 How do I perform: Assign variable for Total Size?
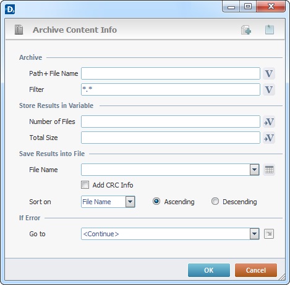(269, 138)
